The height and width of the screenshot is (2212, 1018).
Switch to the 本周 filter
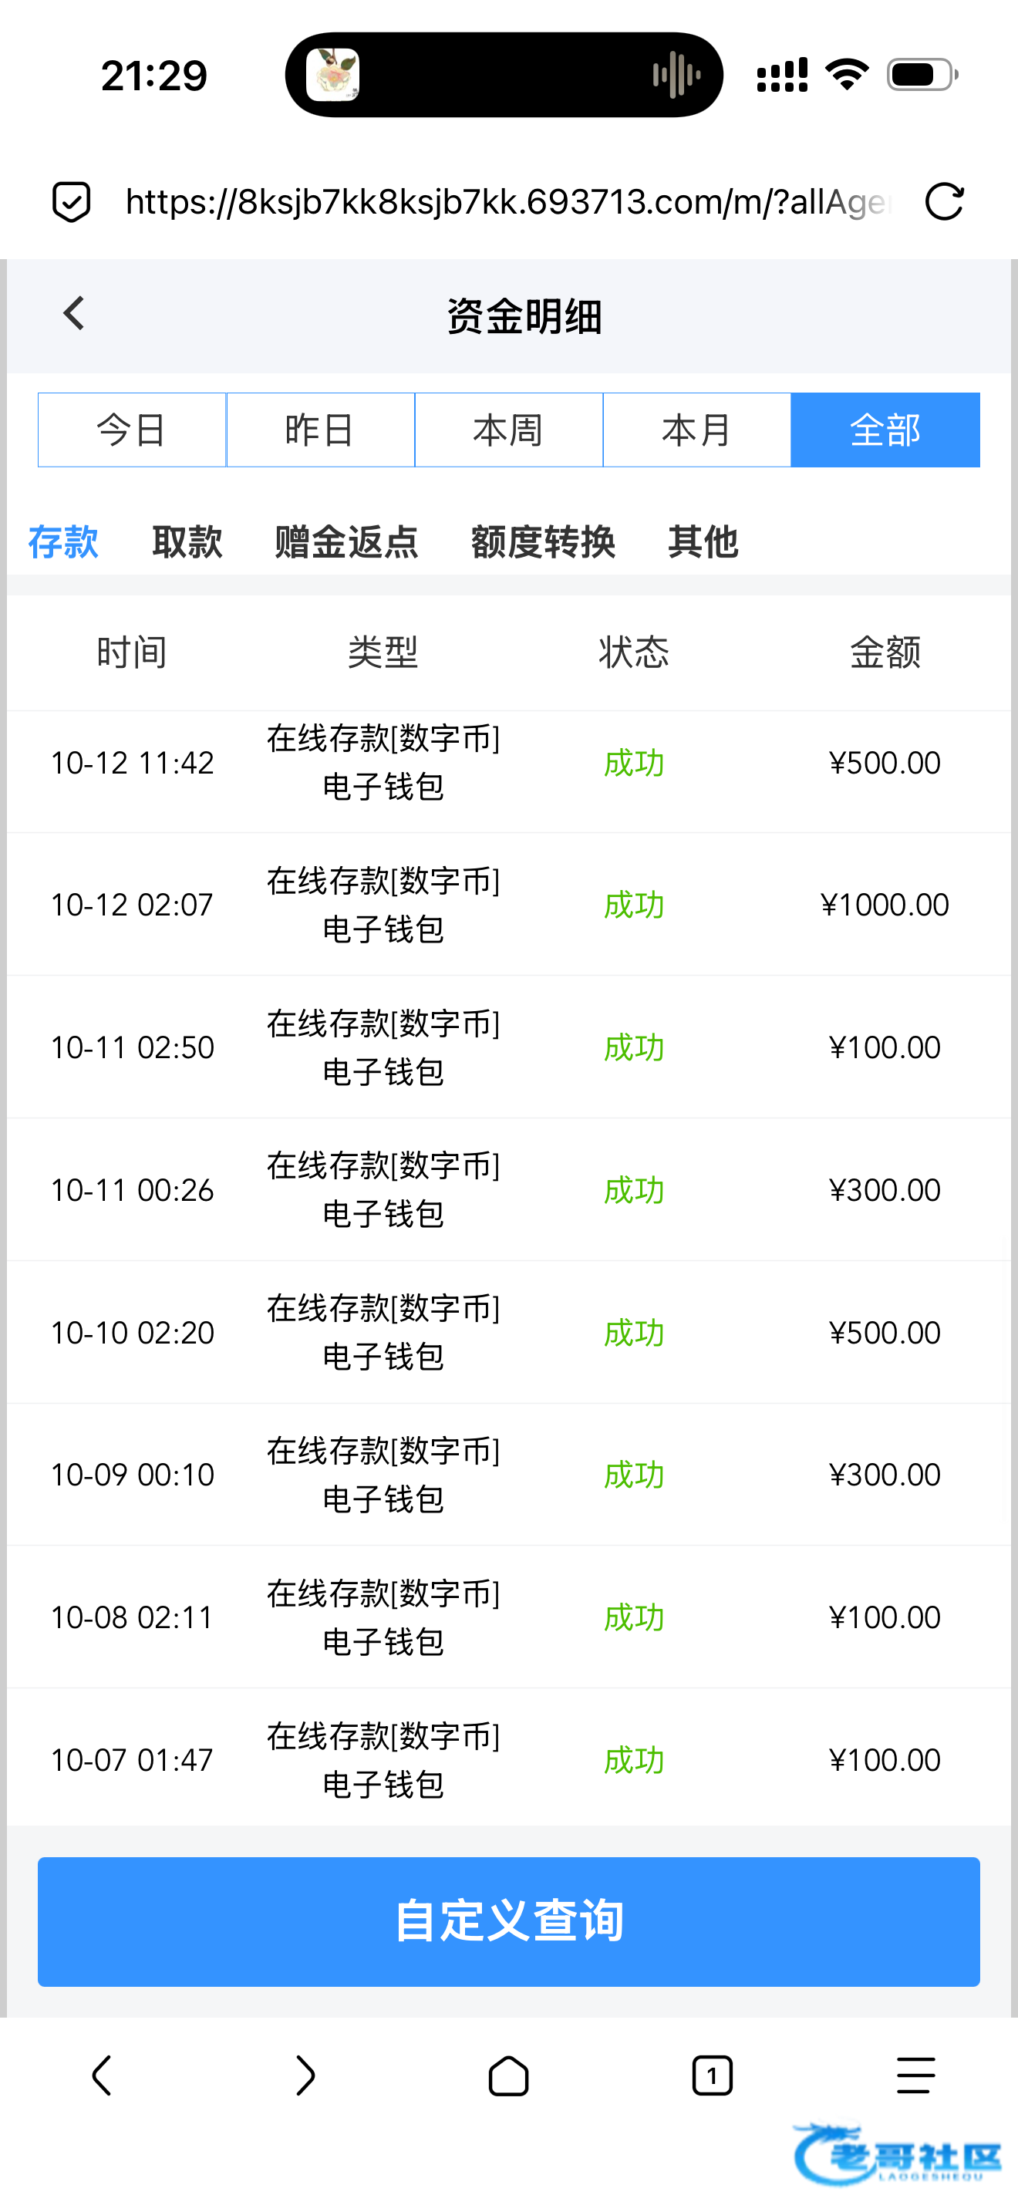coord(508,430)
